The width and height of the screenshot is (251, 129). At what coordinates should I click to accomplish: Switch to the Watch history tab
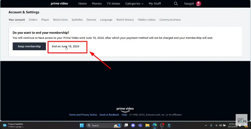[125, 20]
